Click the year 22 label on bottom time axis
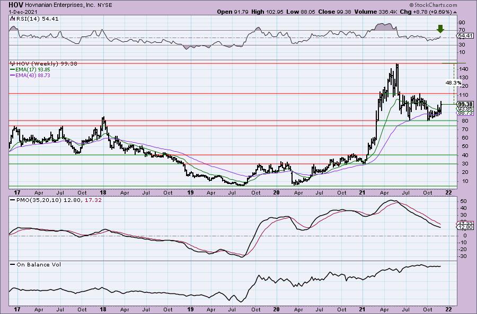The width and height of the screenshot is (477, 314). tap(448, 309)
